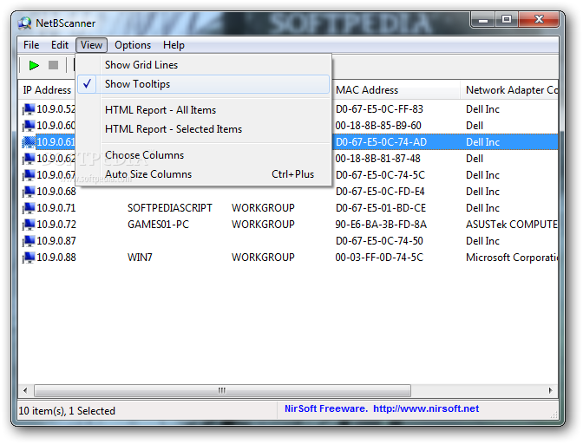This screenshot has width=583, height=444.
Task: Click the '10 item(s), 1 Selected' status text
Action: pos(67,411)
